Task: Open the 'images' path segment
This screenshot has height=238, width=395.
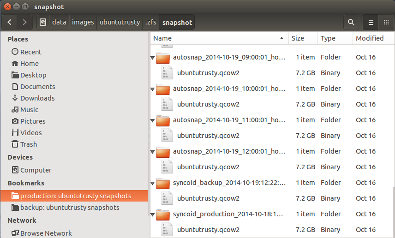Action: point(83,23)
